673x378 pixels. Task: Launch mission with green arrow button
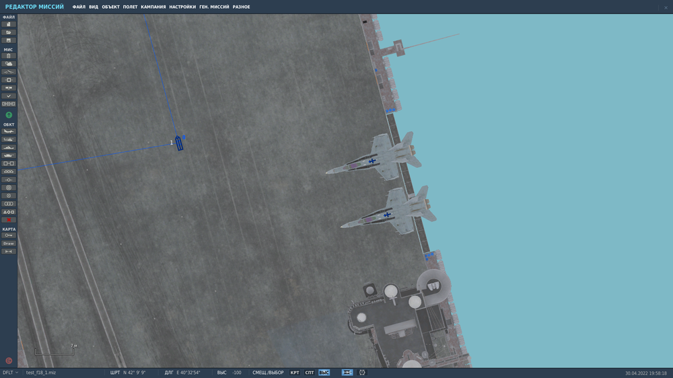point(9,115)
